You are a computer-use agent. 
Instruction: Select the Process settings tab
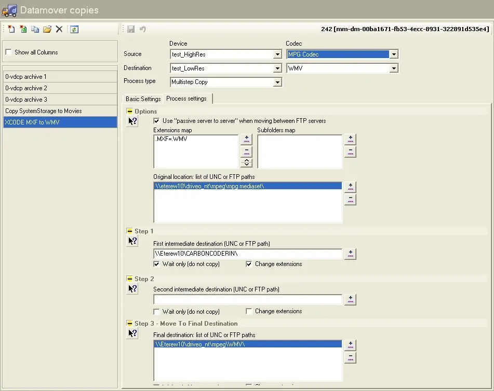pos(186,99)
